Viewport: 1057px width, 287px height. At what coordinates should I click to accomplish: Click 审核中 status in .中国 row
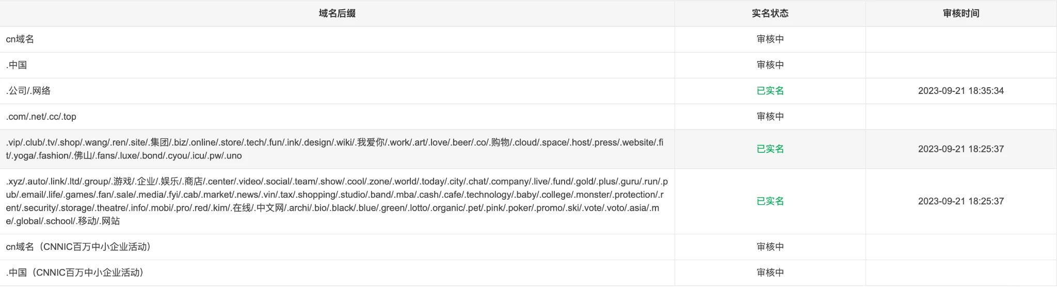[x=770, y=65]
